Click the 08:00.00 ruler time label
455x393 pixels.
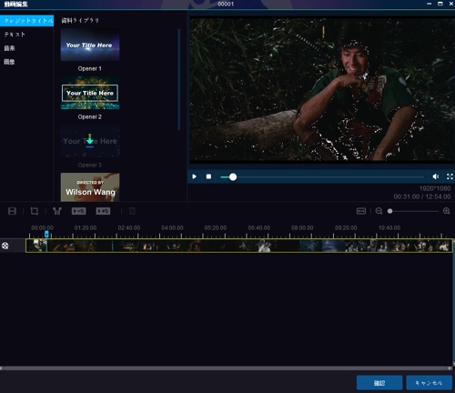point(302,227)
